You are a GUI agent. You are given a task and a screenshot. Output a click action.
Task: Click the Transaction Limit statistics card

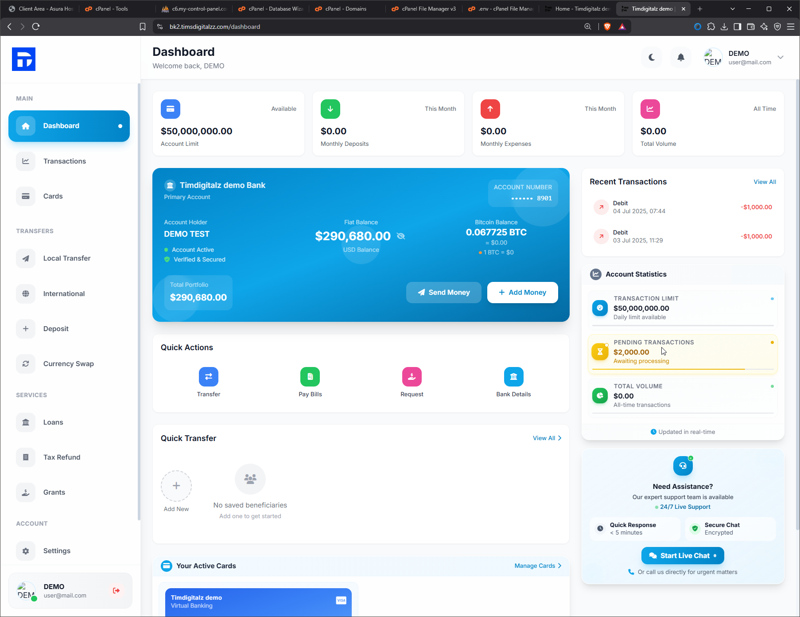[x=683, y=309]
